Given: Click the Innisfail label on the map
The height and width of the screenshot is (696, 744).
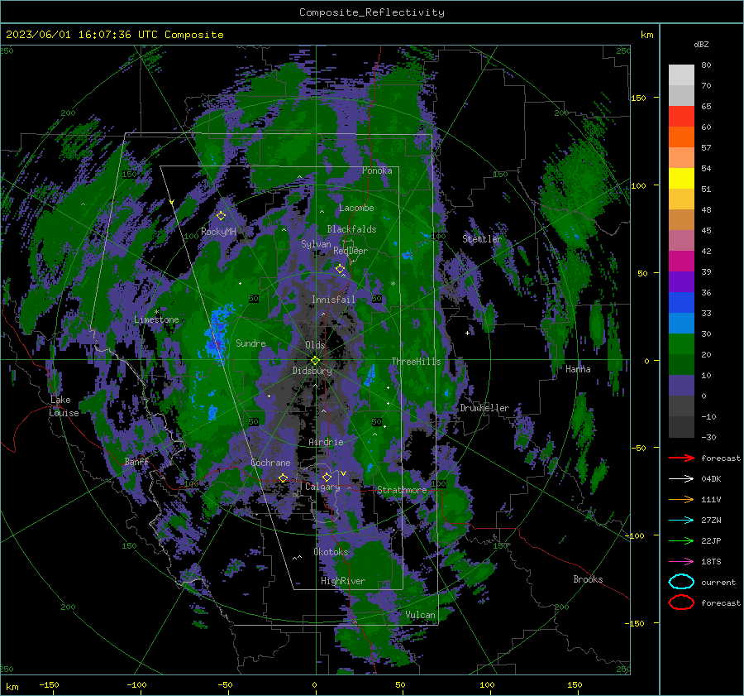Looking at the screenshot, I should [333, 300].
